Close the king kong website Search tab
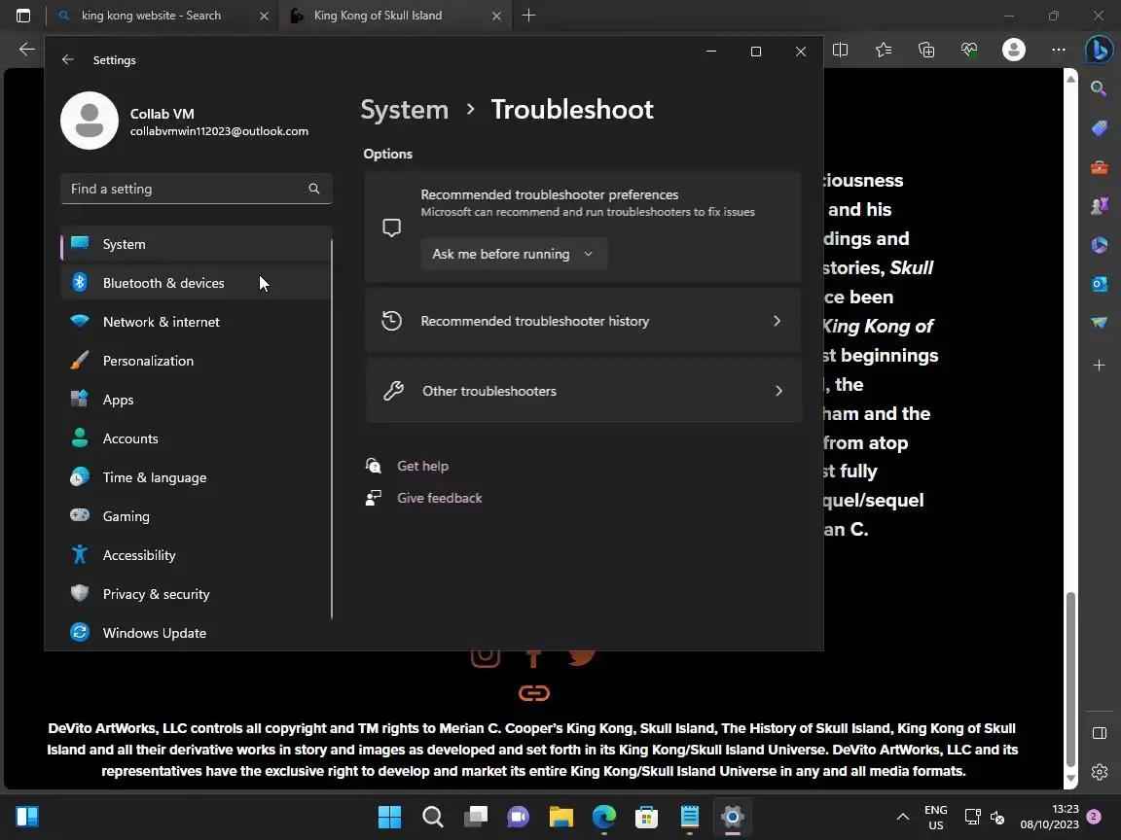The image size is (1121, 840). 264,16
